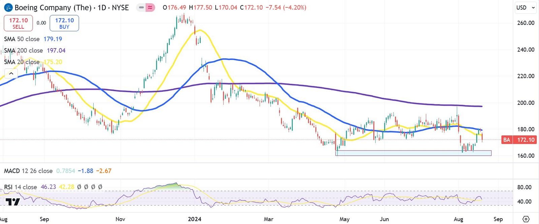Select the blue support rectangle near 160
This screenshot has height=224, width=539.
pos(413,153)
